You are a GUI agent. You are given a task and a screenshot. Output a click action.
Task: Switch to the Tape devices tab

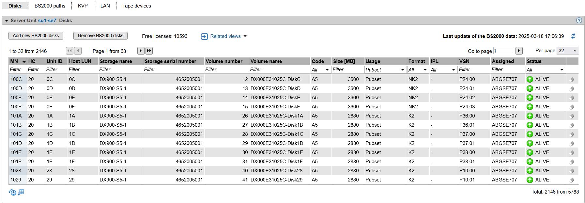pyautogui.click(x=137, y=6)
